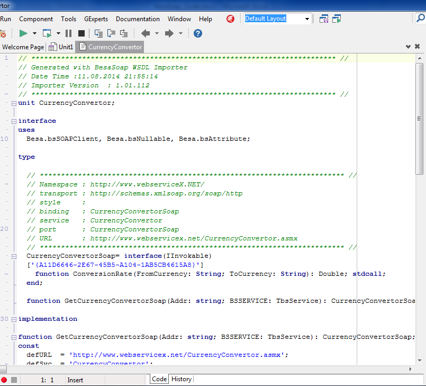Screen dimensions: 426x386
Task: Click the black Stop program icon
Action: tap(81, 33)
